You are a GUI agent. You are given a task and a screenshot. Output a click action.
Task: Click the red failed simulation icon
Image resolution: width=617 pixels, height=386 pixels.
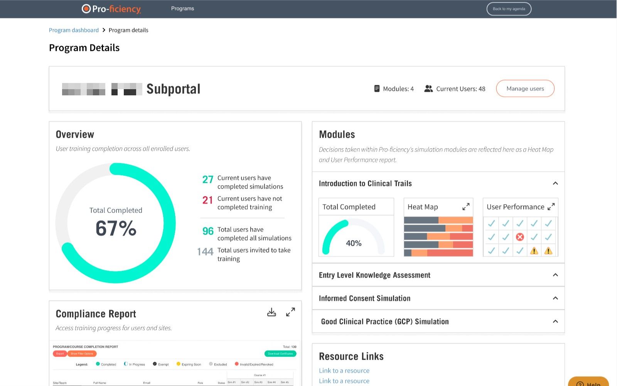point(520,237)
